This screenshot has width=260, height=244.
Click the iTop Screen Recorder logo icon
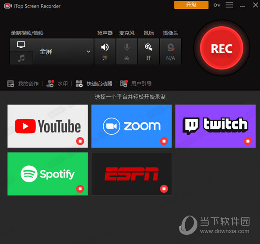coord(8,6)
